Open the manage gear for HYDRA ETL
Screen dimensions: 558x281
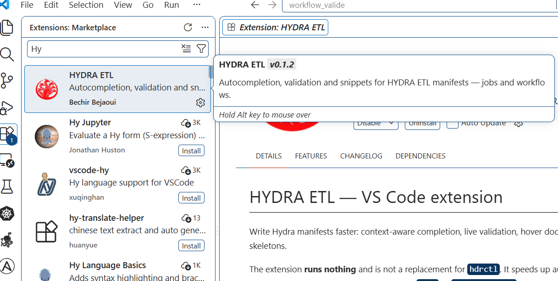click(x=200, y=102)
